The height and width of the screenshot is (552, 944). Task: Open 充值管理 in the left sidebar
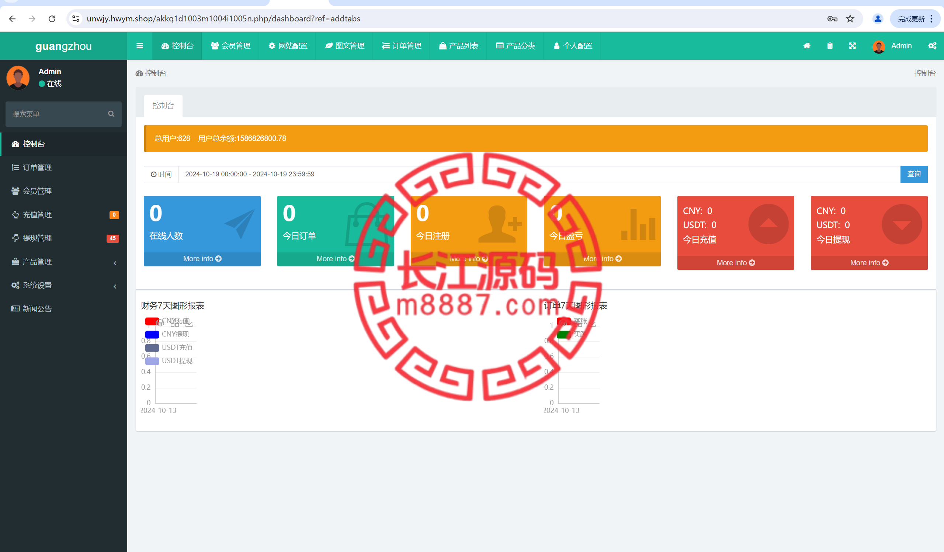point(64,215)
